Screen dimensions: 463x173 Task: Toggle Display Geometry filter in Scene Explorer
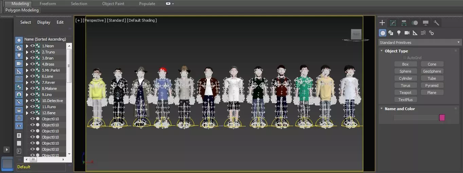[x=19, y=40]
